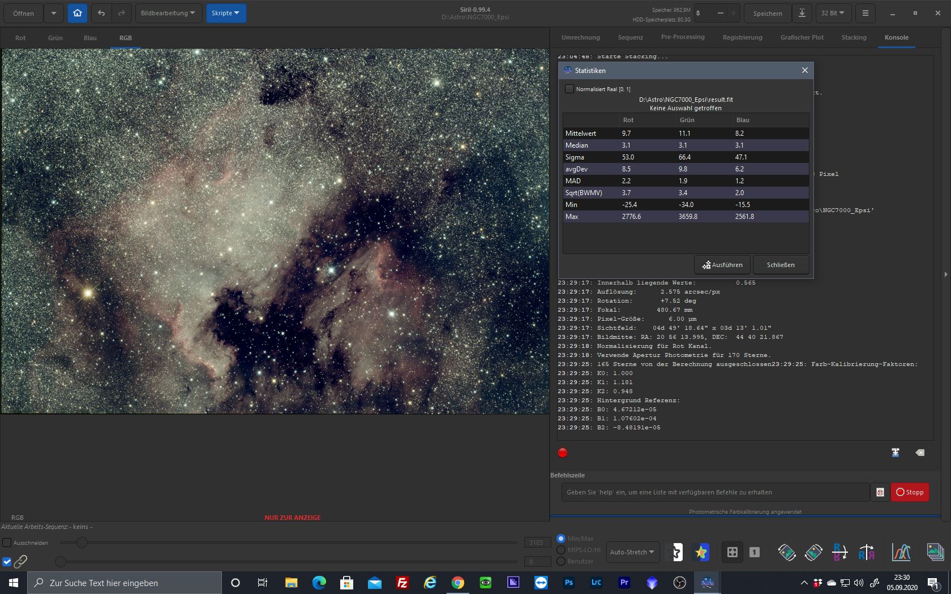This screenshot has height=594, width=951.
Task: Click Öffnen button
Action: coord(24,13)
